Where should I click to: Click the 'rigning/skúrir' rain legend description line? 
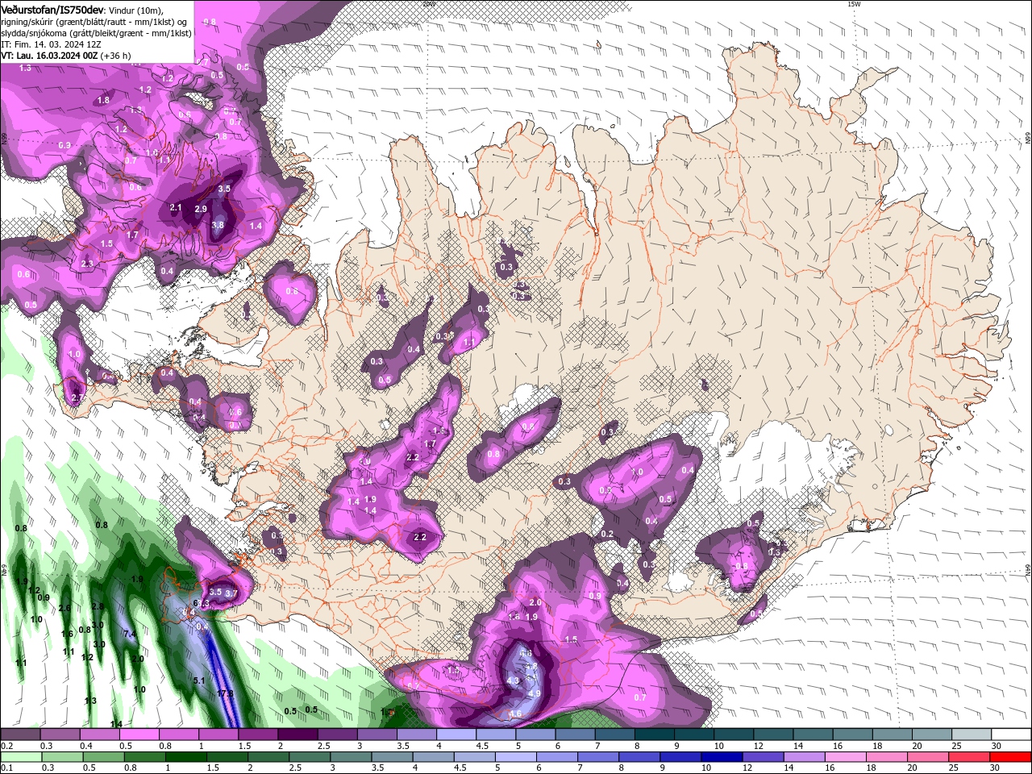pyautogui.click(x=95, y=21)
